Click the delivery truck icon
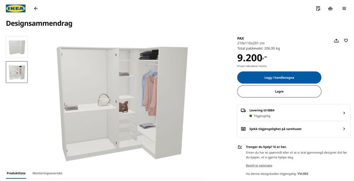Viewport: 354px width, 181px height. click(x=243, y=111)
